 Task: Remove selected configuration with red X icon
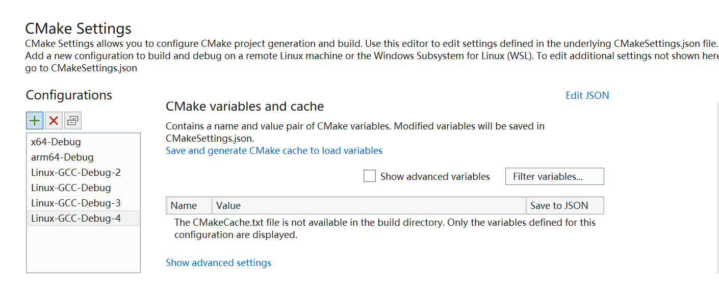[x=54, y=121]
